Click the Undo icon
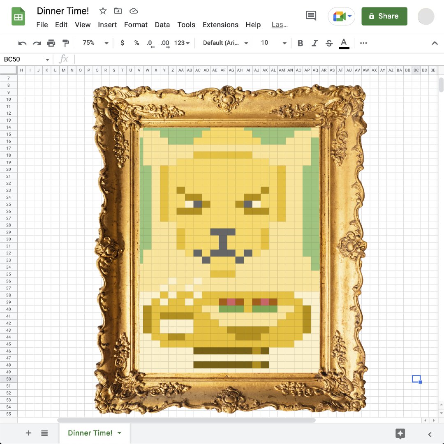 tap(22, 43)
